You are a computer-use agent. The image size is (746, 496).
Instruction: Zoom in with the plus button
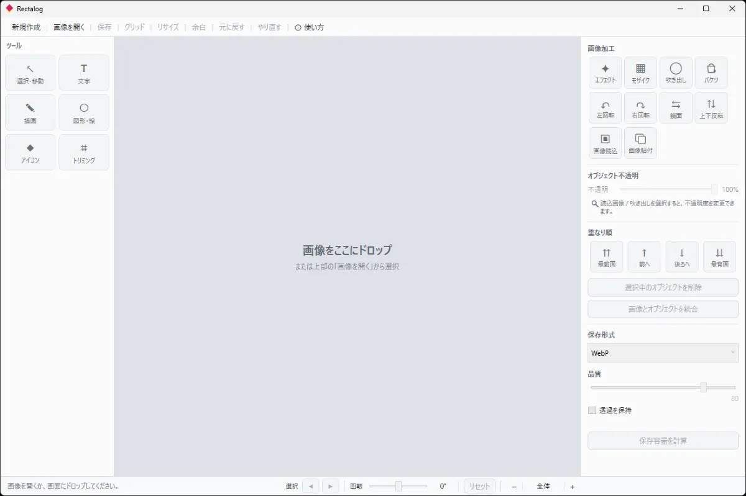pyautogui.click(x=573, y=487)
